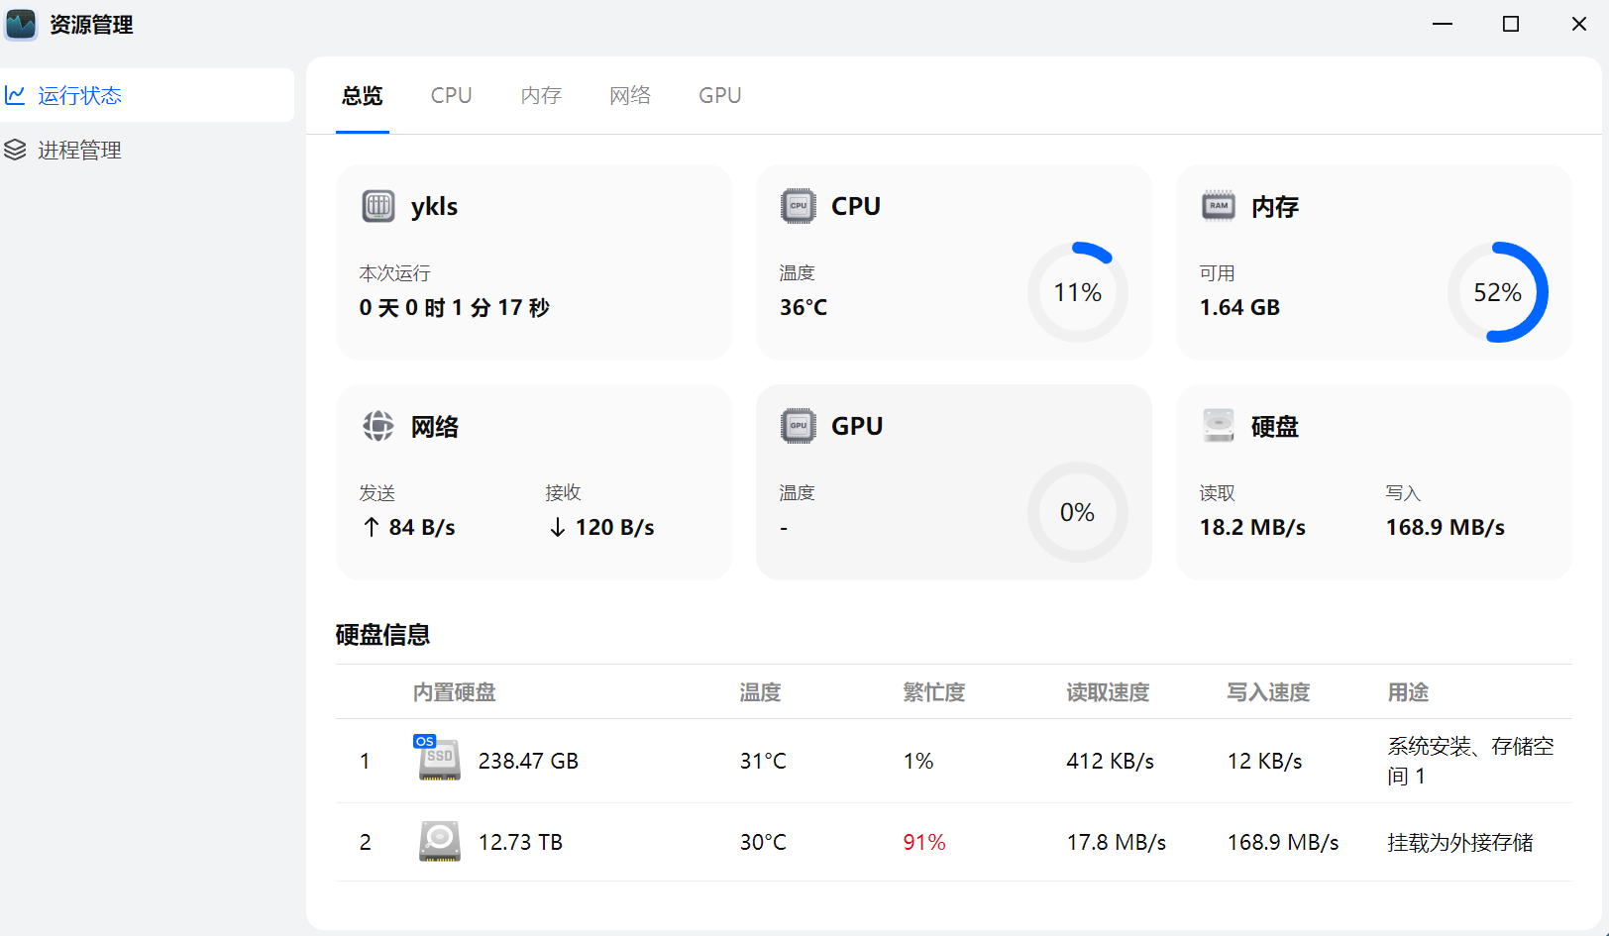This screenshot has width=1609, height=936.
Task: Switch to the GPU tab
Action: tap(720, 95)
